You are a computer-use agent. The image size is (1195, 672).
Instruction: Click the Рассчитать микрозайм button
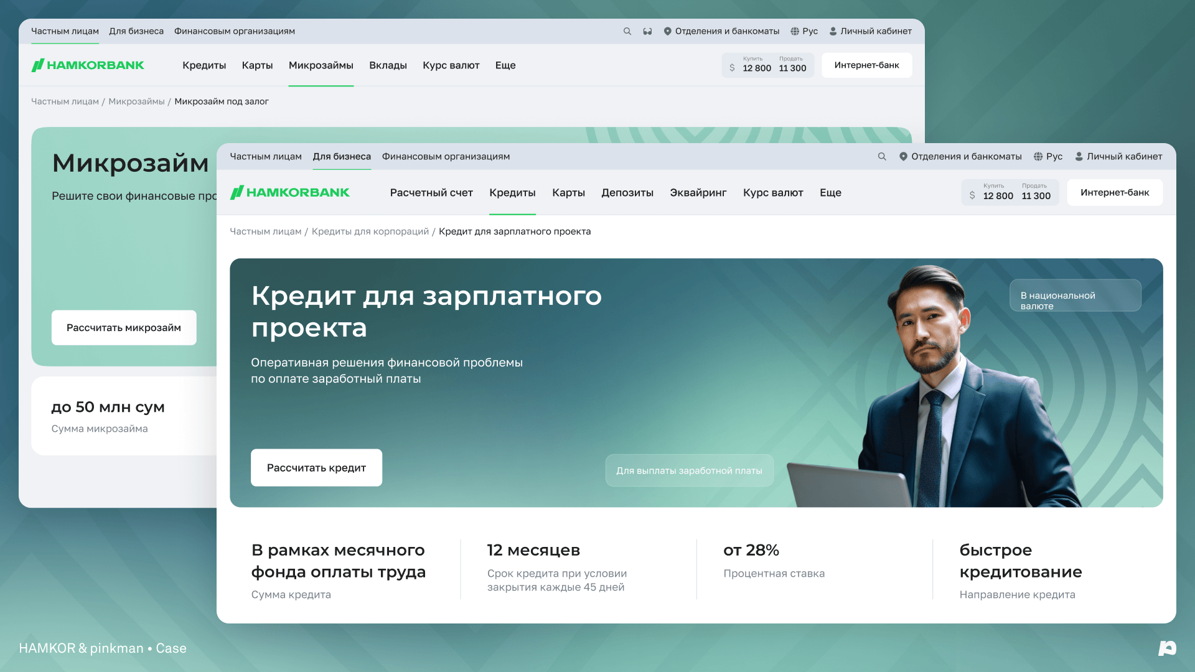(x=124, y=328)
